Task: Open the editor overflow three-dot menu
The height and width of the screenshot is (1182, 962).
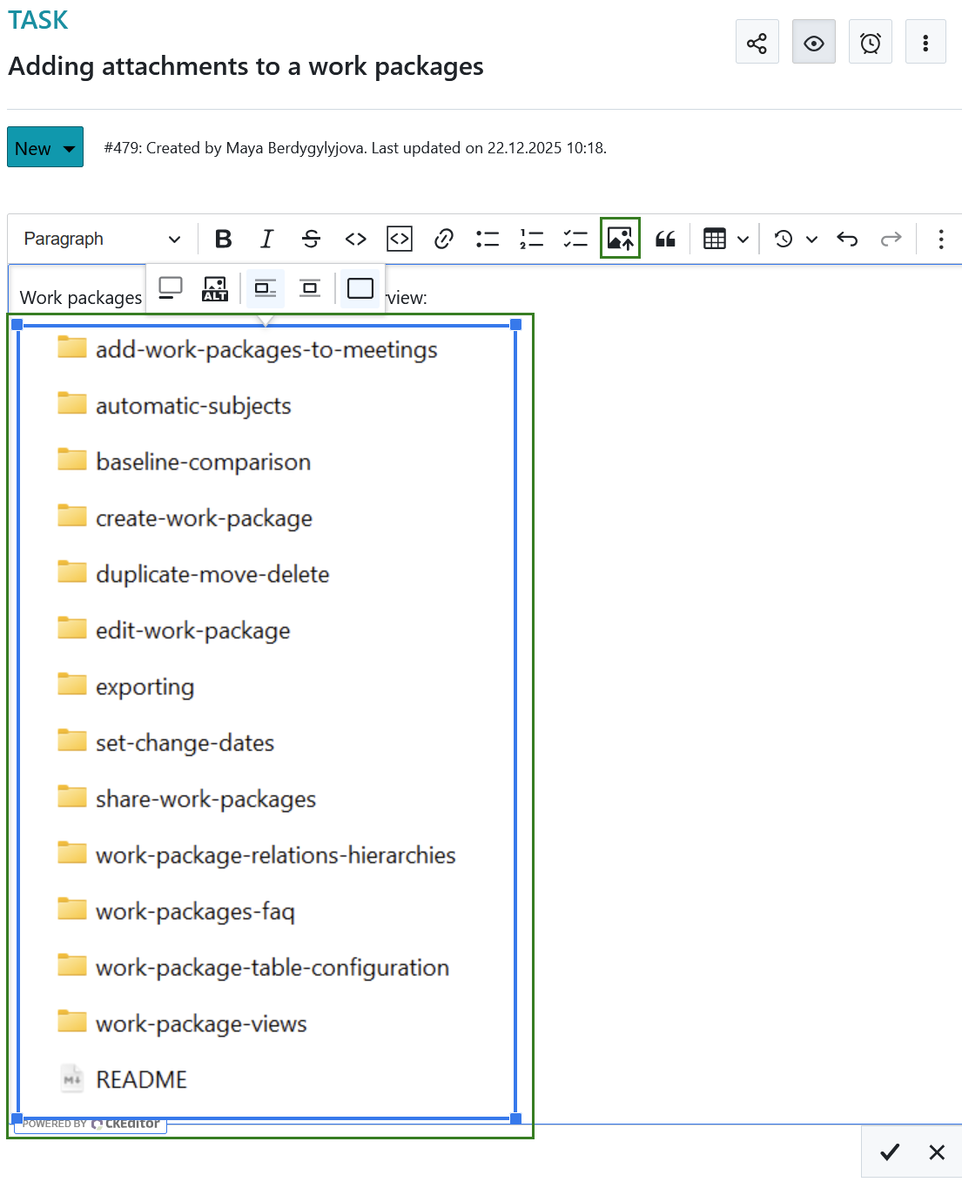Action: coord(941,238)
